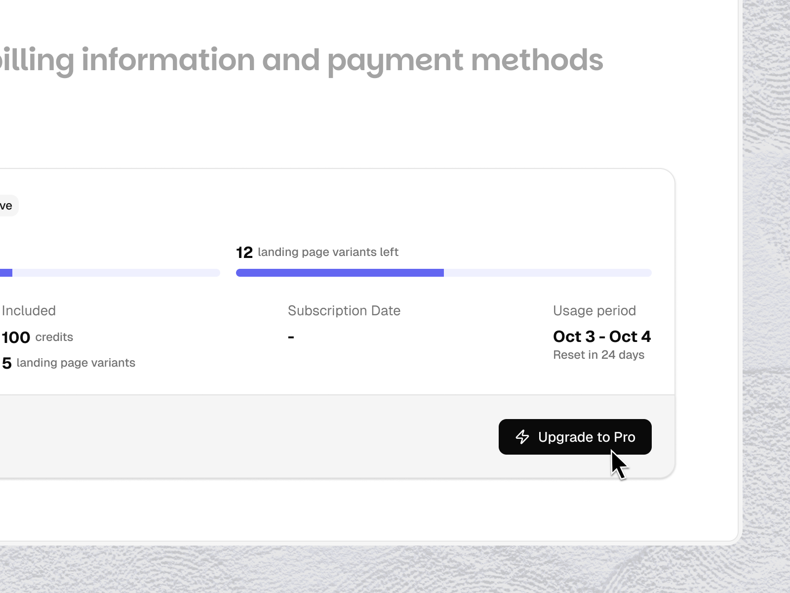This screenshot has width=790, height=593.
Task: Click the unfilled portion of variants progress bar
Action: (548, 273)
